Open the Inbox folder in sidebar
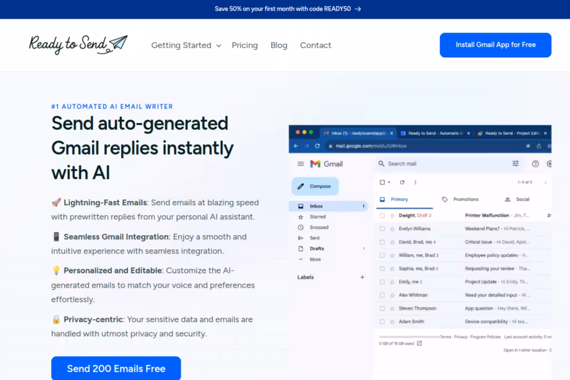This screenshot has height=380, width=570. pos(328,206)
